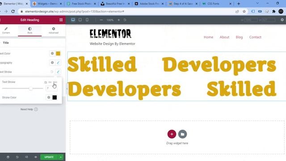286x161 pixels.
Task: Toggle the Text Stroke edit pencil
Action: 58,72
